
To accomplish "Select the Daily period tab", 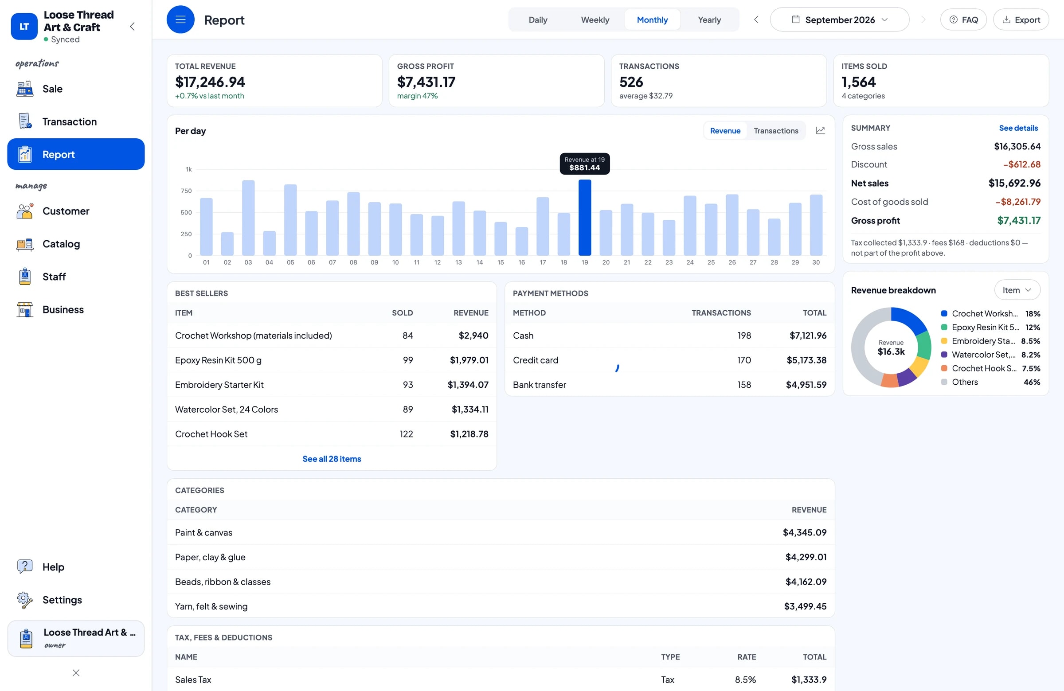I will (x=538, y=20).
